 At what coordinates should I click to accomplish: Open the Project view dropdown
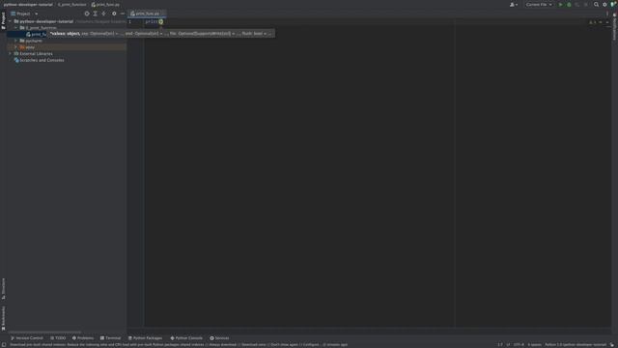point(37,14)
